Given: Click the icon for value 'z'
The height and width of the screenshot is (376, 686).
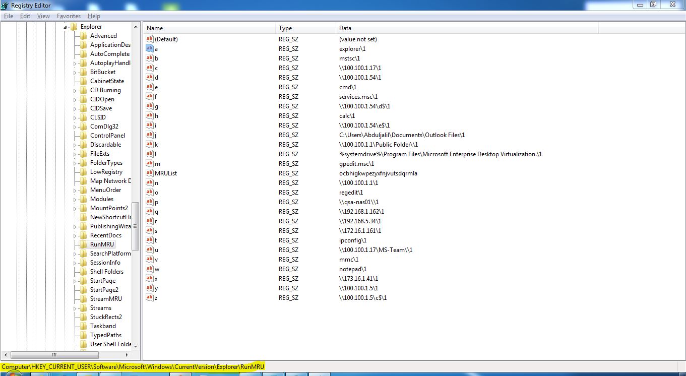Looking at the screenshot, I should pos(149,298).
